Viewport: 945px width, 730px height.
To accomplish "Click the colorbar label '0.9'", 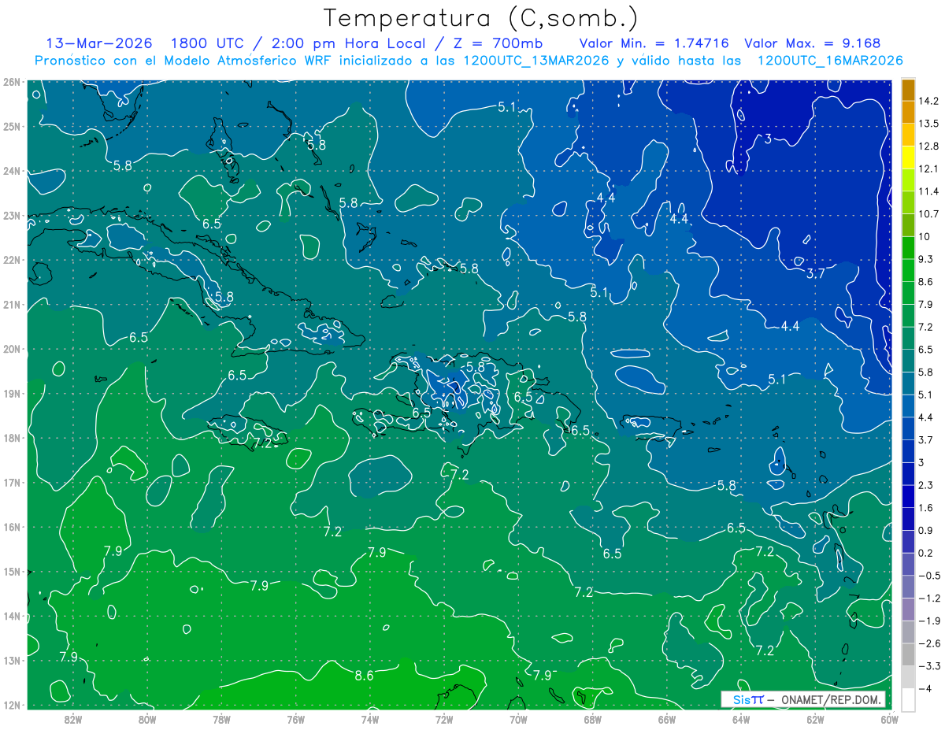I will (x=926, y=530).
